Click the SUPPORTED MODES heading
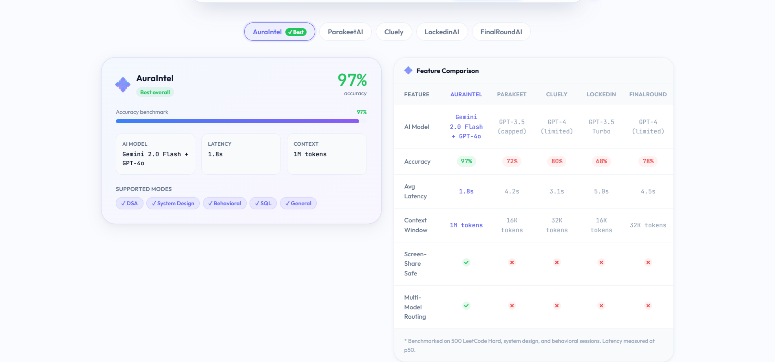This screenshot has height=362, width=775. [144, 189]
